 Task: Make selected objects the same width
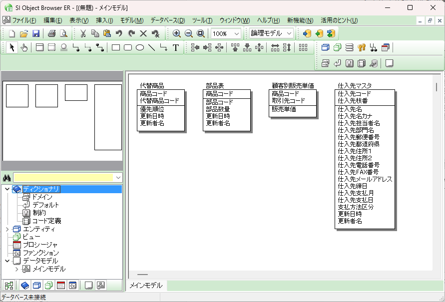point(275,47)
